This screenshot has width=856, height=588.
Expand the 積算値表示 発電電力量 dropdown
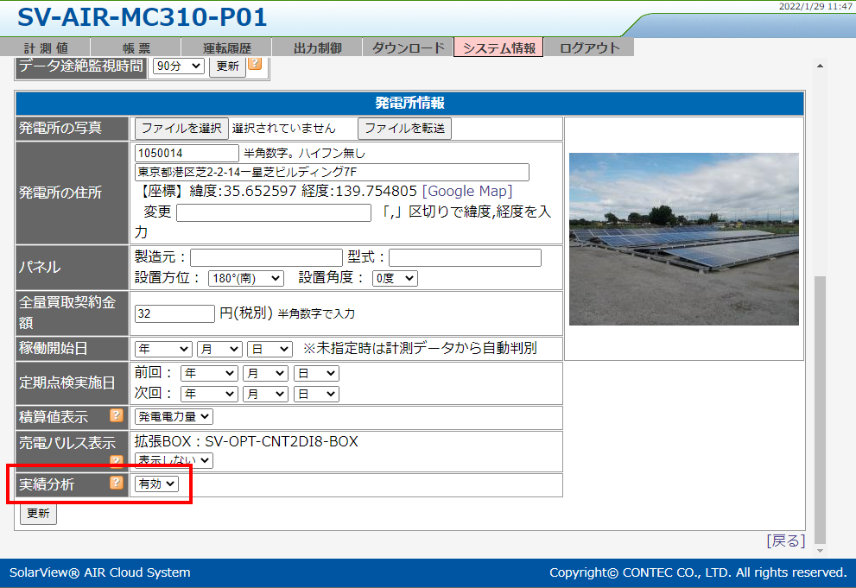click(174, 416)
